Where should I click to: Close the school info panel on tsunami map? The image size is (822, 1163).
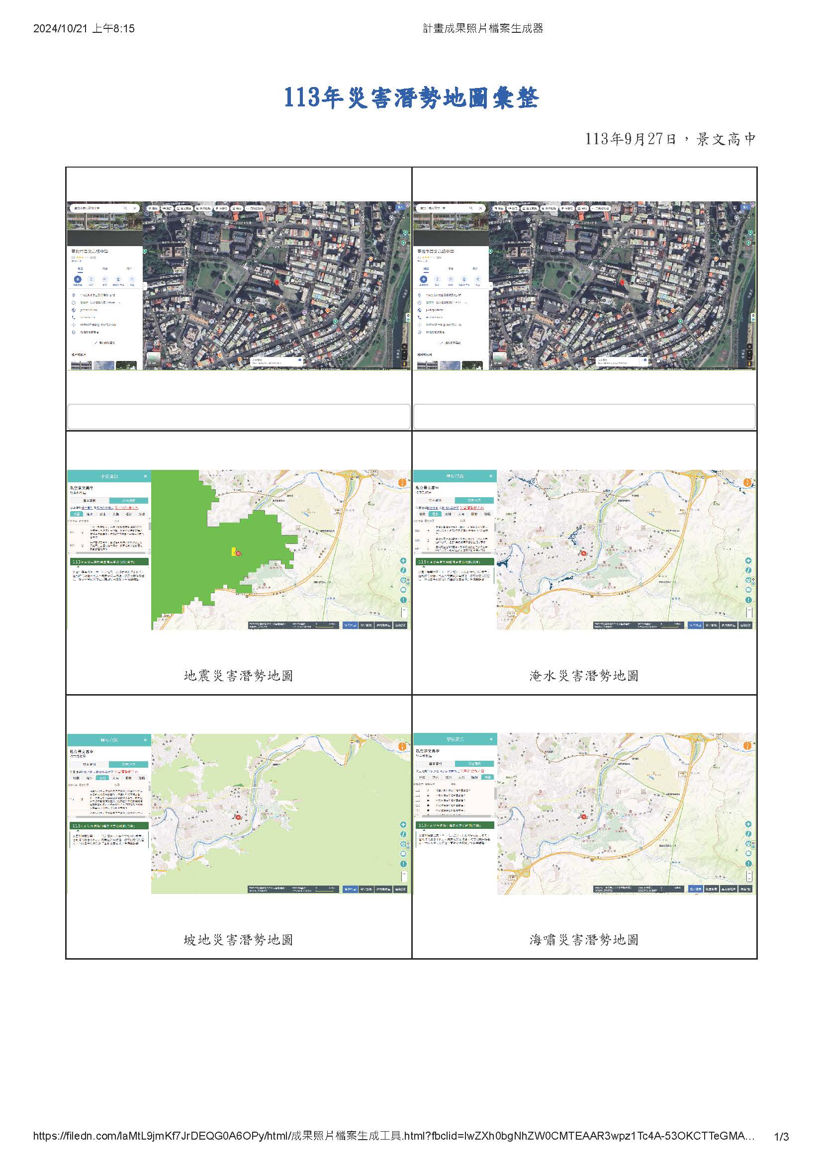(x=491, y=739)
